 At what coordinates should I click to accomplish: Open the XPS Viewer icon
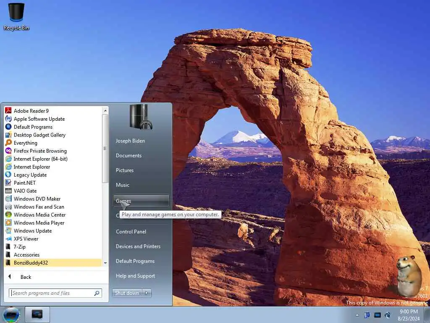tap(8, 239)
